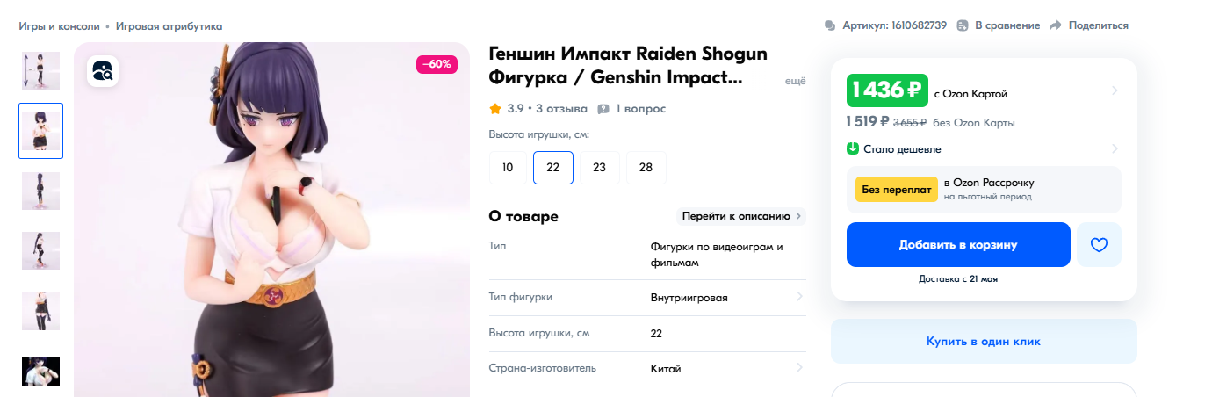Screen dimensions: 1205x397
Task: Open 'Страна-изготовитель' Китай chevron
Action: tap(799, 368)
